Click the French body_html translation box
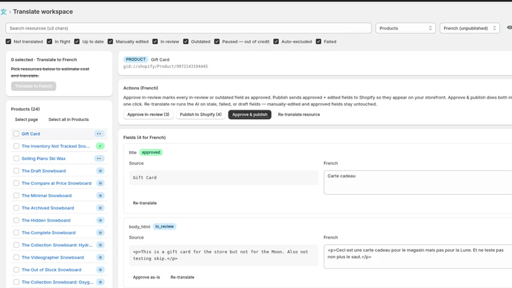Image resolution: width=512 pixels, height=288 pixels. click(418, 257)
